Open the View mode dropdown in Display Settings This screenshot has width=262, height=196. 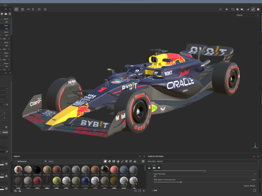pyautogui.click(x=208, y=161)
